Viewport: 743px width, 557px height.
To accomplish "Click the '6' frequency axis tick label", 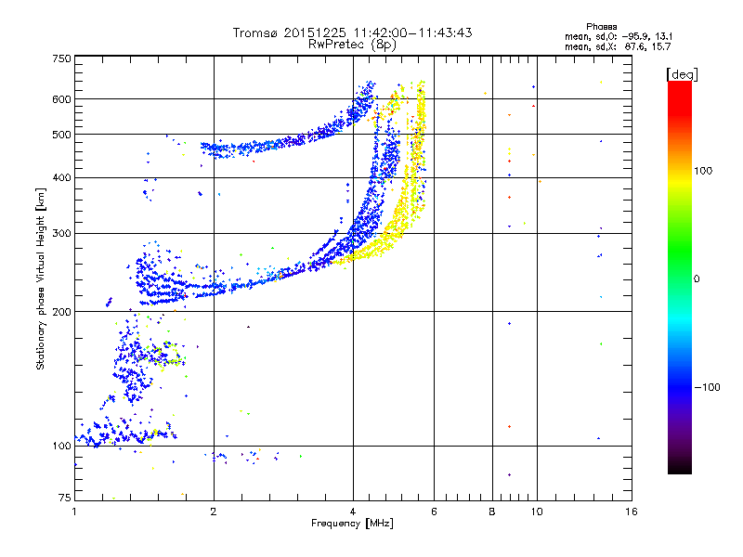I will point(434,512).
